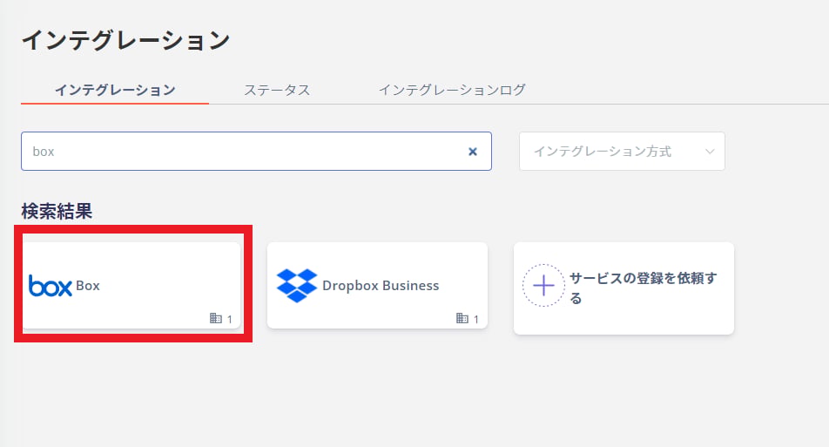The width and height of the screenshot is (829, 447).
Task: Click the Dropbox logo icon
Action: [x=297, y=286]
